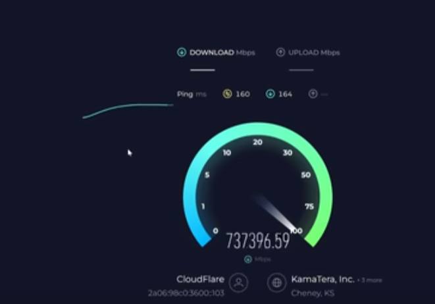Click the download speed graph line
The height and width of the screenshot is (304, 435).
point(128,111)
